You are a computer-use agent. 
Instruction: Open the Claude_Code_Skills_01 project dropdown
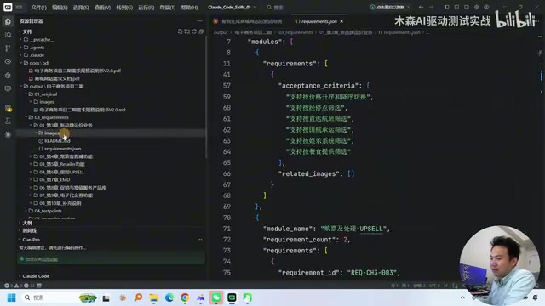point(232,7)
